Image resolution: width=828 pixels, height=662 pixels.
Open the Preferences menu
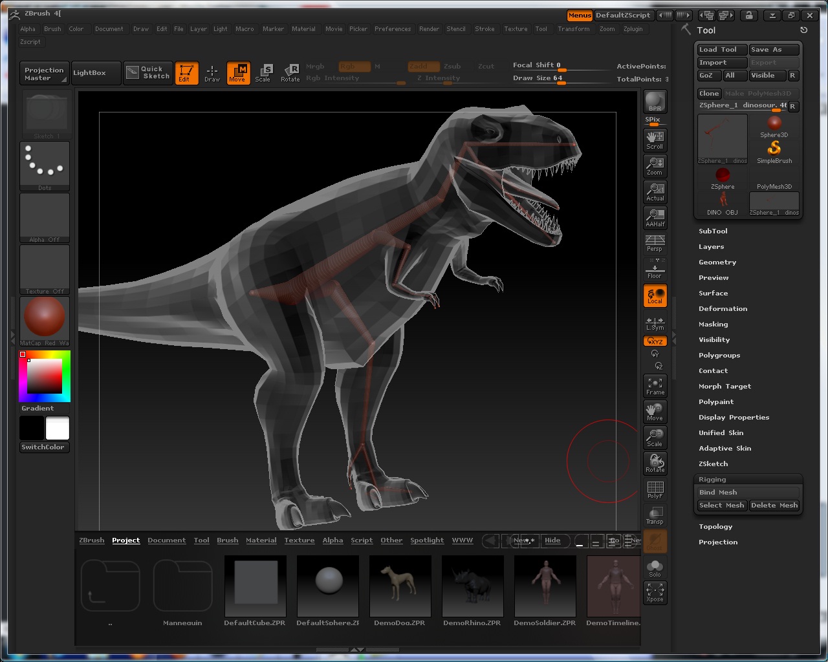tap(393, 28)
